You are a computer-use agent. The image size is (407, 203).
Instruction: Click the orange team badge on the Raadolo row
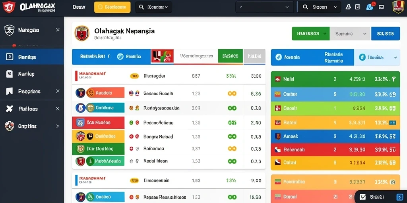tap(90, 93)
